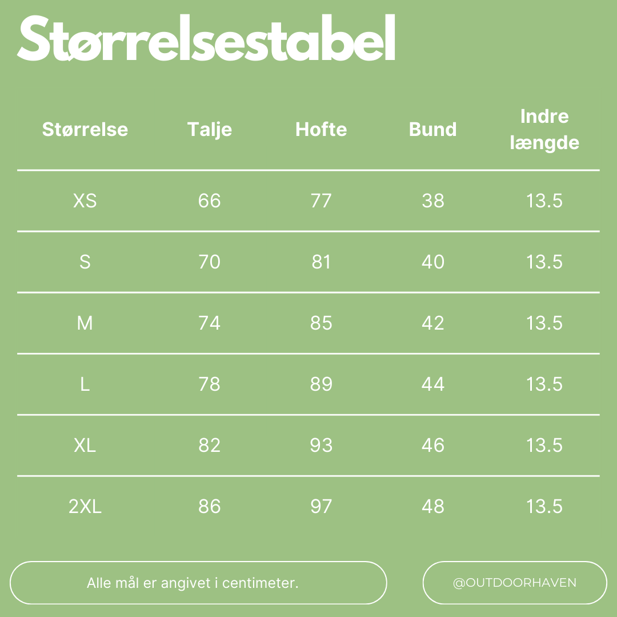Select the Talje column header
The width and height of the screenshot is (617, 617).
pos(210,129)
